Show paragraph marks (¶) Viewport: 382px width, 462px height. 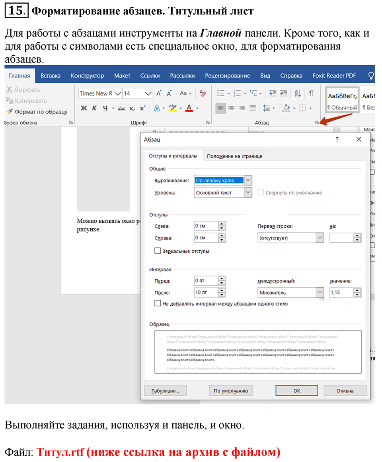click(x=311, y=93)
